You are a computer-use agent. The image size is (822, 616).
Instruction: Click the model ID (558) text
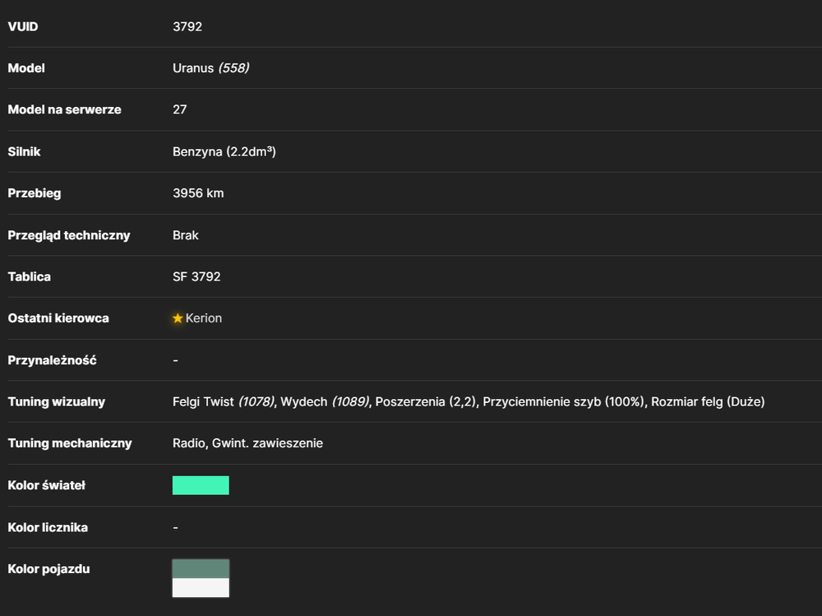click(233, 68)
